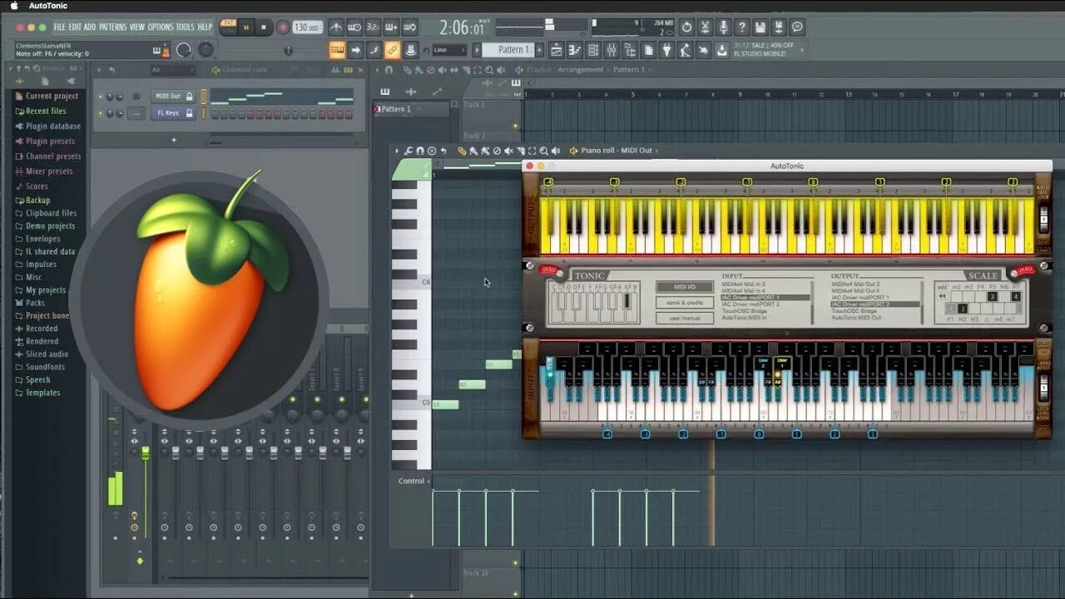Expand Recent files in browser

tap(41, 111)
